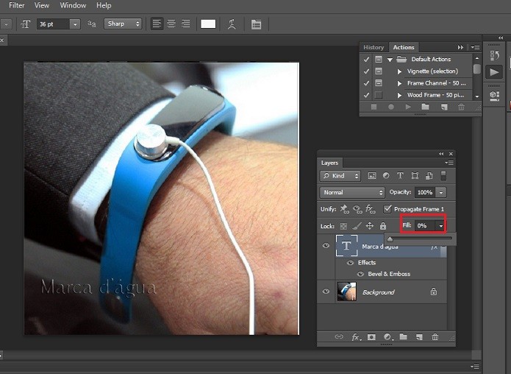Viewport: 511px width, 374px height.
Task: Open the Actions panel flyout menu
Action: [x=476, y=48]
